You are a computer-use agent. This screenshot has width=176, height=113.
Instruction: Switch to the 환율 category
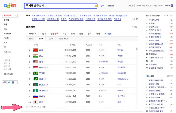point(81,33)
